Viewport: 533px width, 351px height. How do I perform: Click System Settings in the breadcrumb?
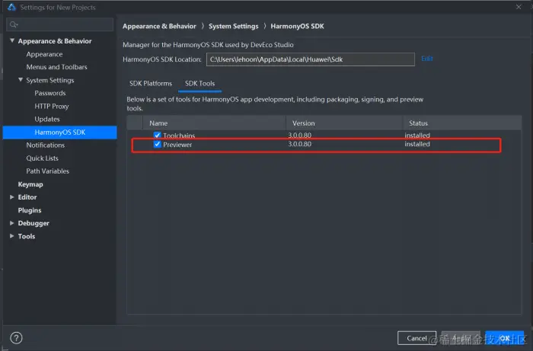tap(234, 26)
